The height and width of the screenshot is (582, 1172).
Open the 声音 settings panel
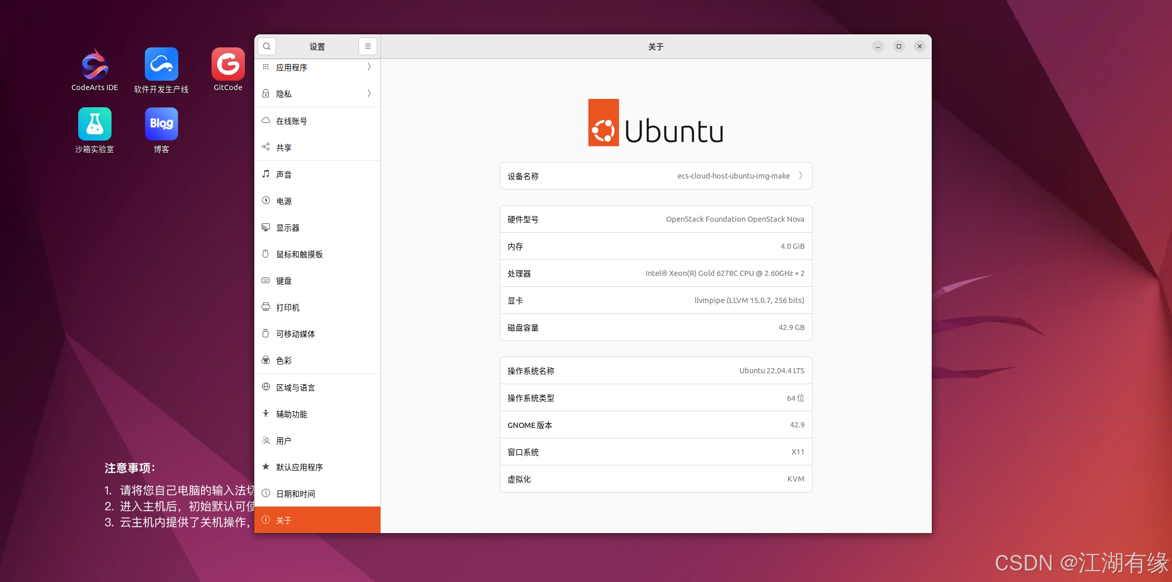[317, 174]
